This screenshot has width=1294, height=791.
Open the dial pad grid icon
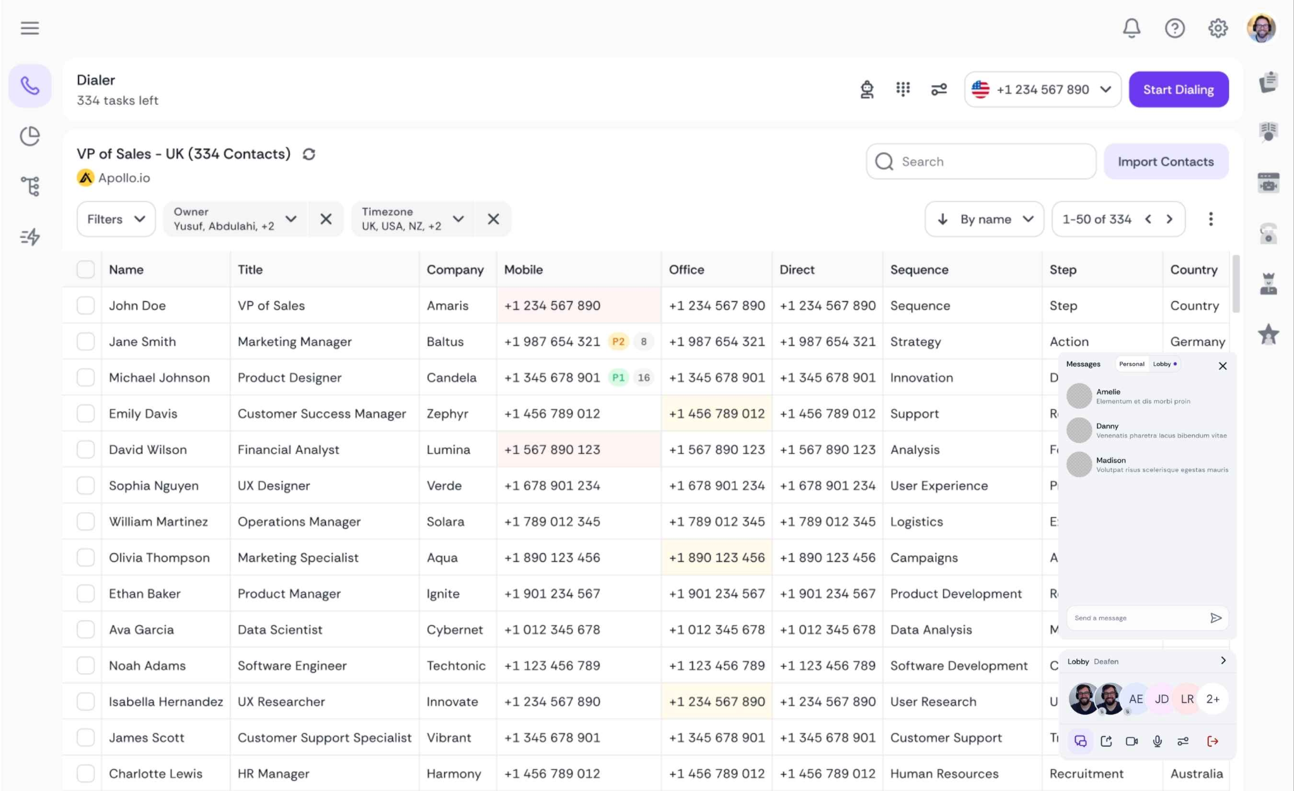click(903, 89)
